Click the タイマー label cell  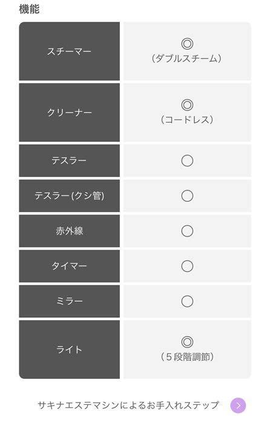pos(69,266)
